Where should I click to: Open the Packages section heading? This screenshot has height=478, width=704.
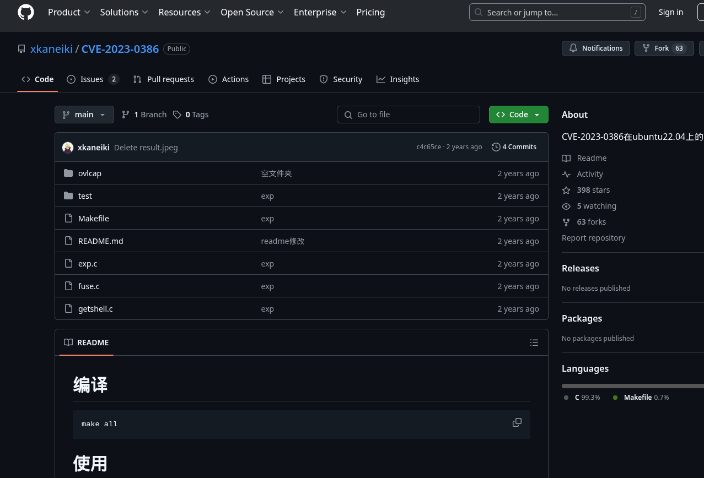582,318
